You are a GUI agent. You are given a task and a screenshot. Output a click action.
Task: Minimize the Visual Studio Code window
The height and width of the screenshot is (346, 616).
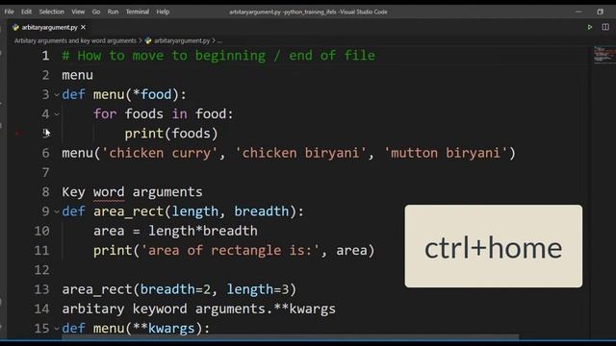[x=577, y=12]
